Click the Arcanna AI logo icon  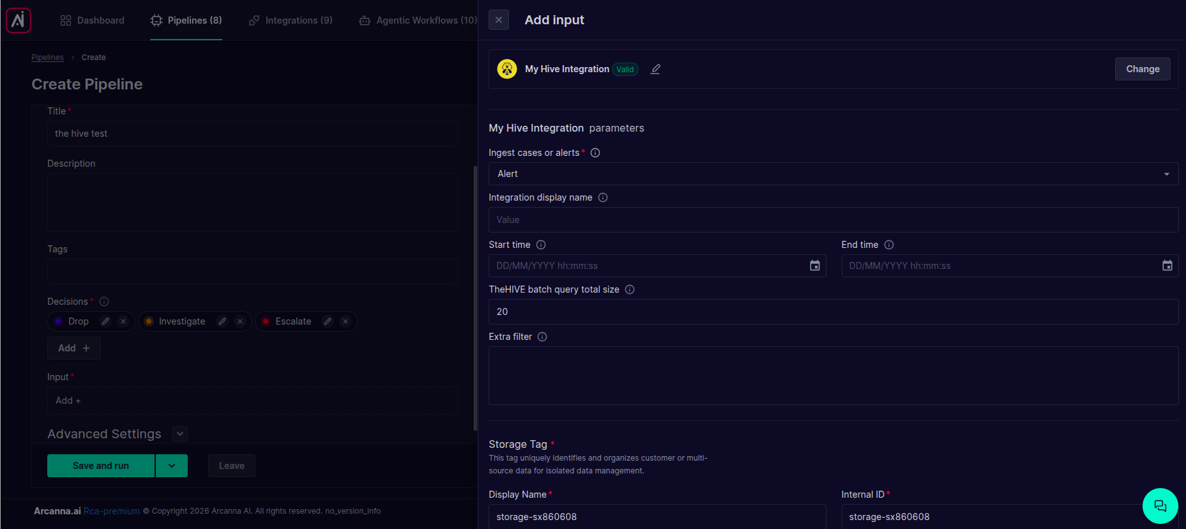(19, 20)
